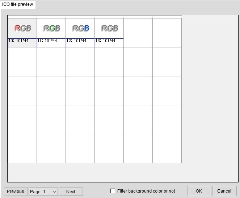Go to the Previous page
Viewport: 240px width, 198px height.
pyautogui.click(x=16, y=191)
